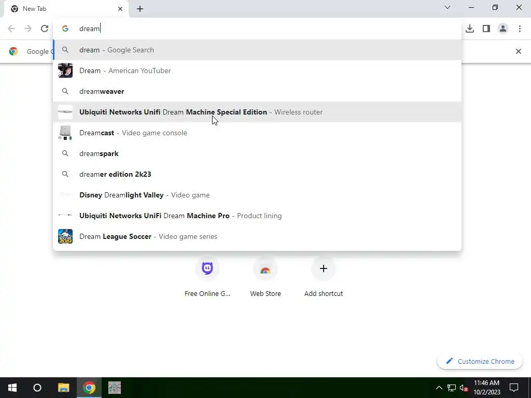
Task: Click the Dreamcast console thumbnail
Action: pos(65,133)
